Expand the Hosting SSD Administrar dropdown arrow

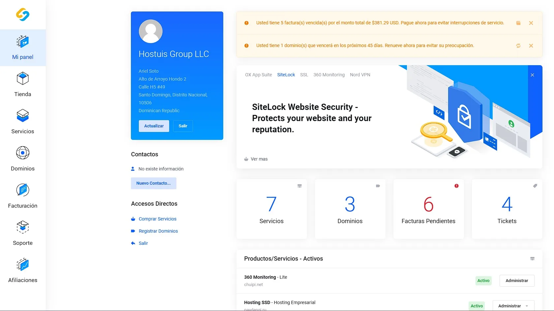pos(527,306)
